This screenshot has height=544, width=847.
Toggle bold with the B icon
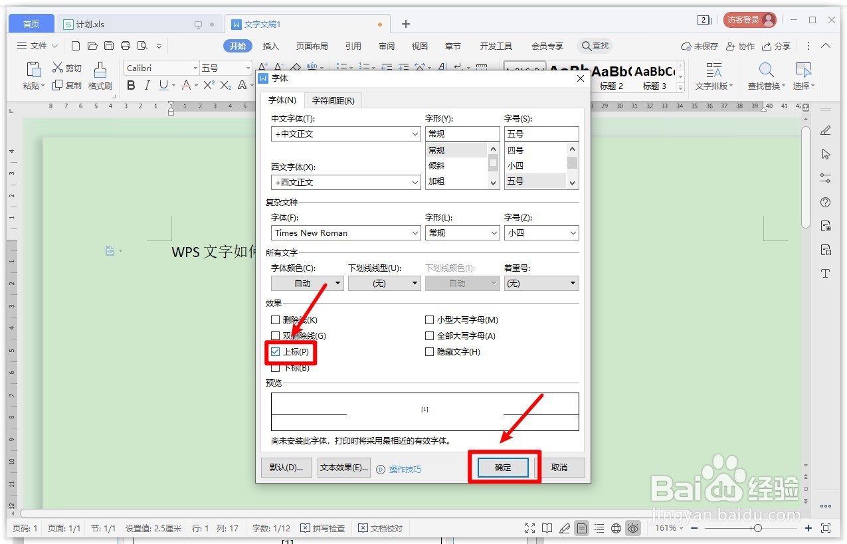pos(131,85)
